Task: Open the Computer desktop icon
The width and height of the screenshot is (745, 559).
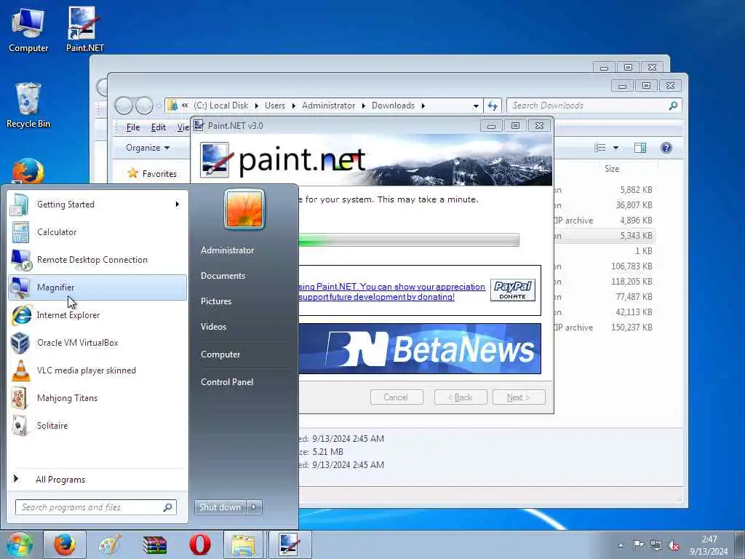Action: (28, 29)
